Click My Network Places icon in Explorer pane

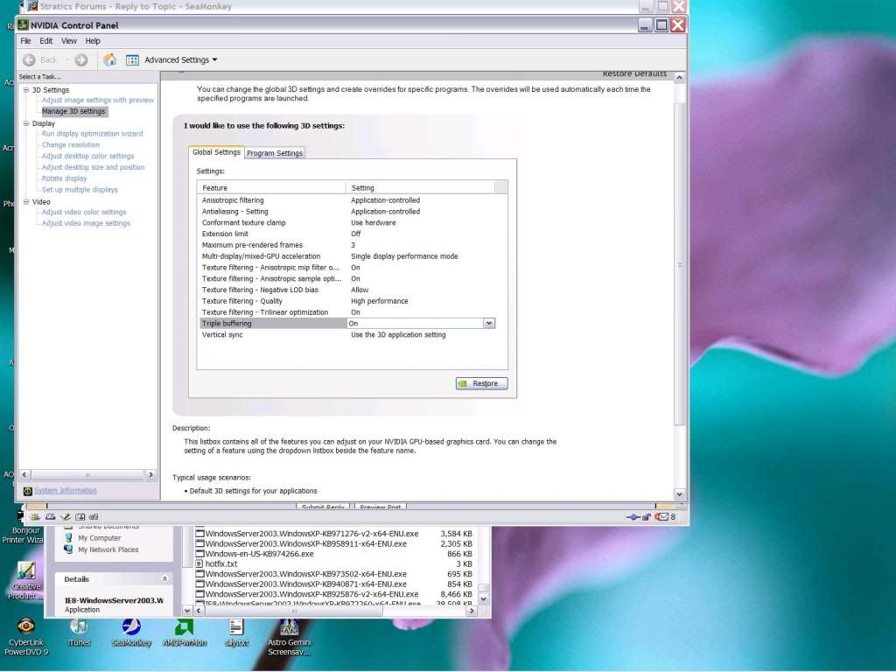tap(68, 549)
